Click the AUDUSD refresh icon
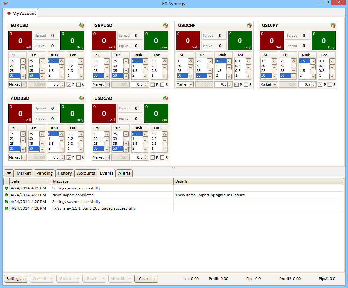The height and width of the screenshot is (288, 348). click(x=82, y=98)
